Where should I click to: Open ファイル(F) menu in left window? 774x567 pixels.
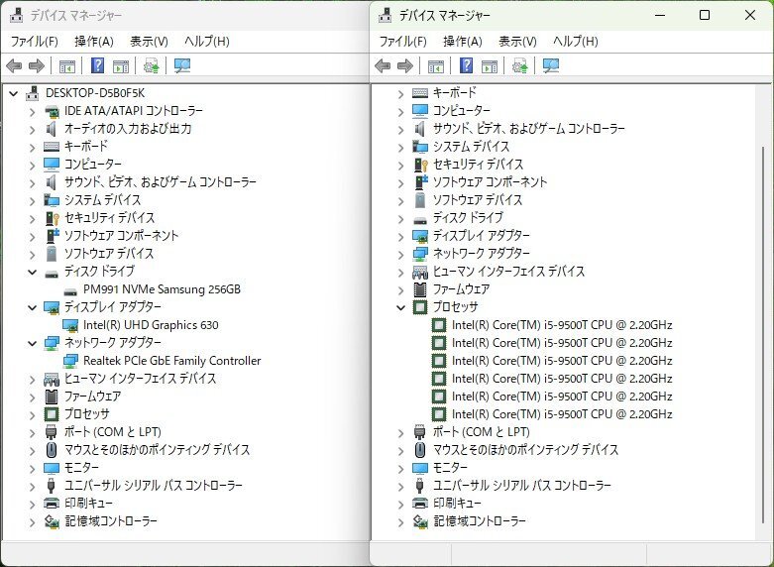pos(34,41)
